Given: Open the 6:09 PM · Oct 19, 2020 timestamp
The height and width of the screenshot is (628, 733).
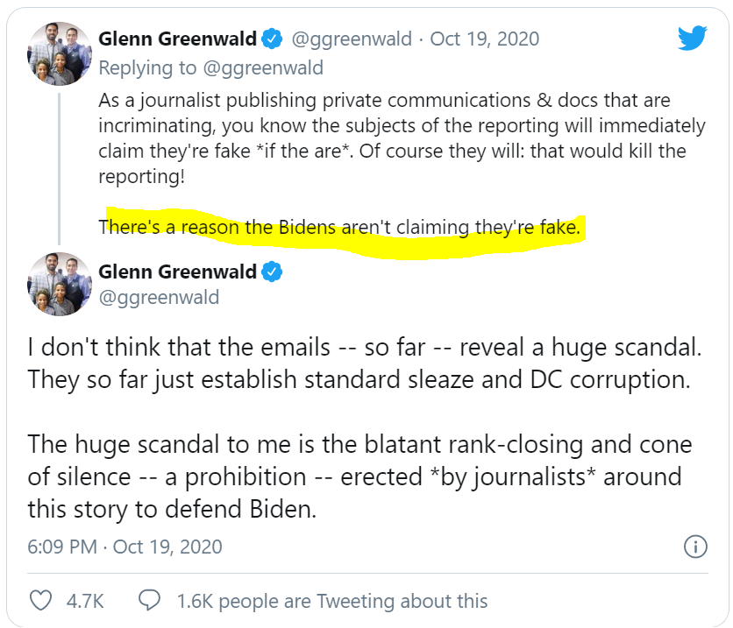Looking at the screenshot, I should 125,547.
